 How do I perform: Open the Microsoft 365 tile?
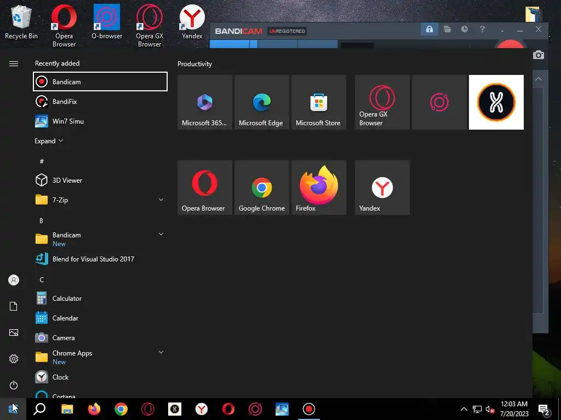pos(205,102)
